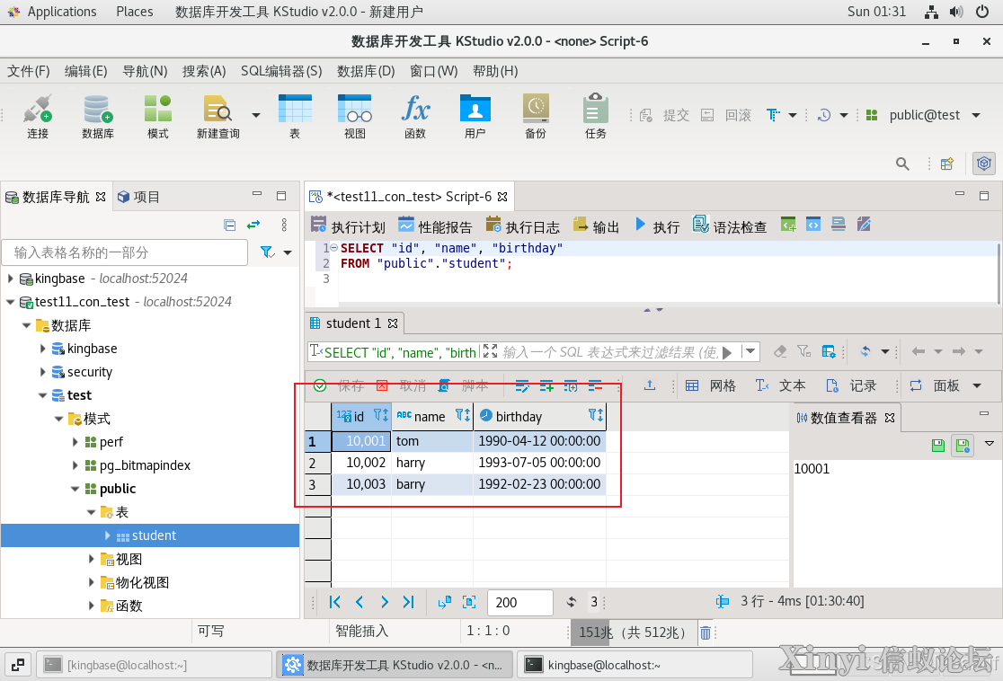Image resolution: width=1003 pixels, height=681 pixels.
Task: Collapse the test11_con_test connection node
Action: coord(10,302)
